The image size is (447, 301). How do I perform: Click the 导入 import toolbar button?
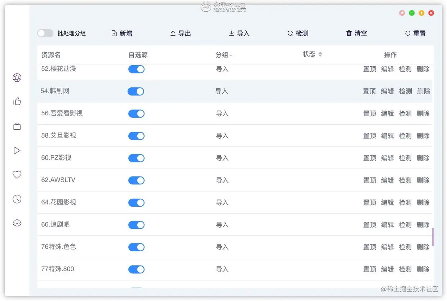(x=239, y=33)
